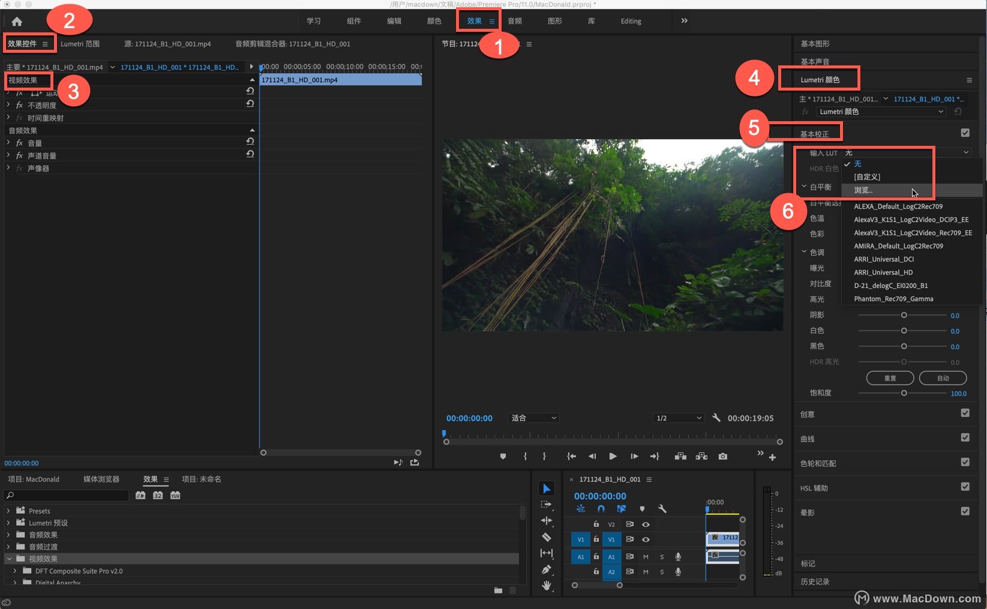
Task: Collapse the 白平衡 section
Action: 804,187
